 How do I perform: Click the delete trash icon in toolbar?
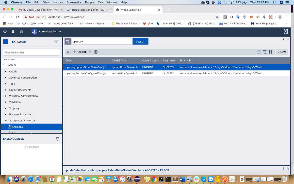tap(68, 52)
